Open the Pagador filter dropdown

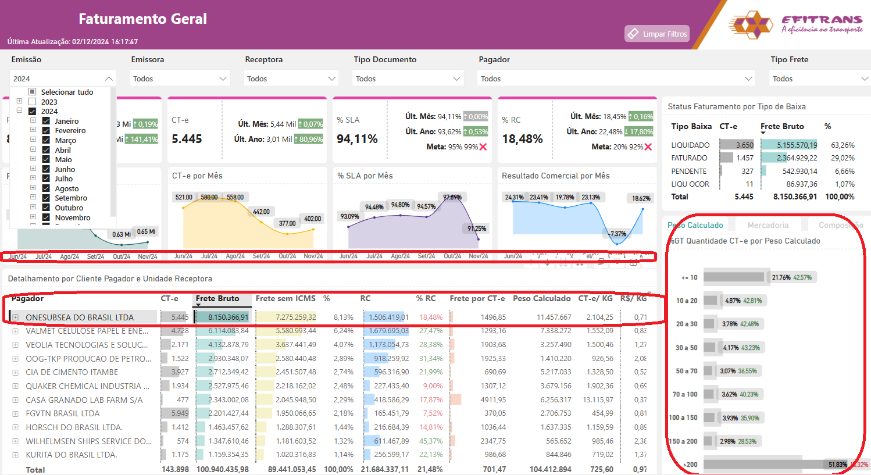point(616,78)
